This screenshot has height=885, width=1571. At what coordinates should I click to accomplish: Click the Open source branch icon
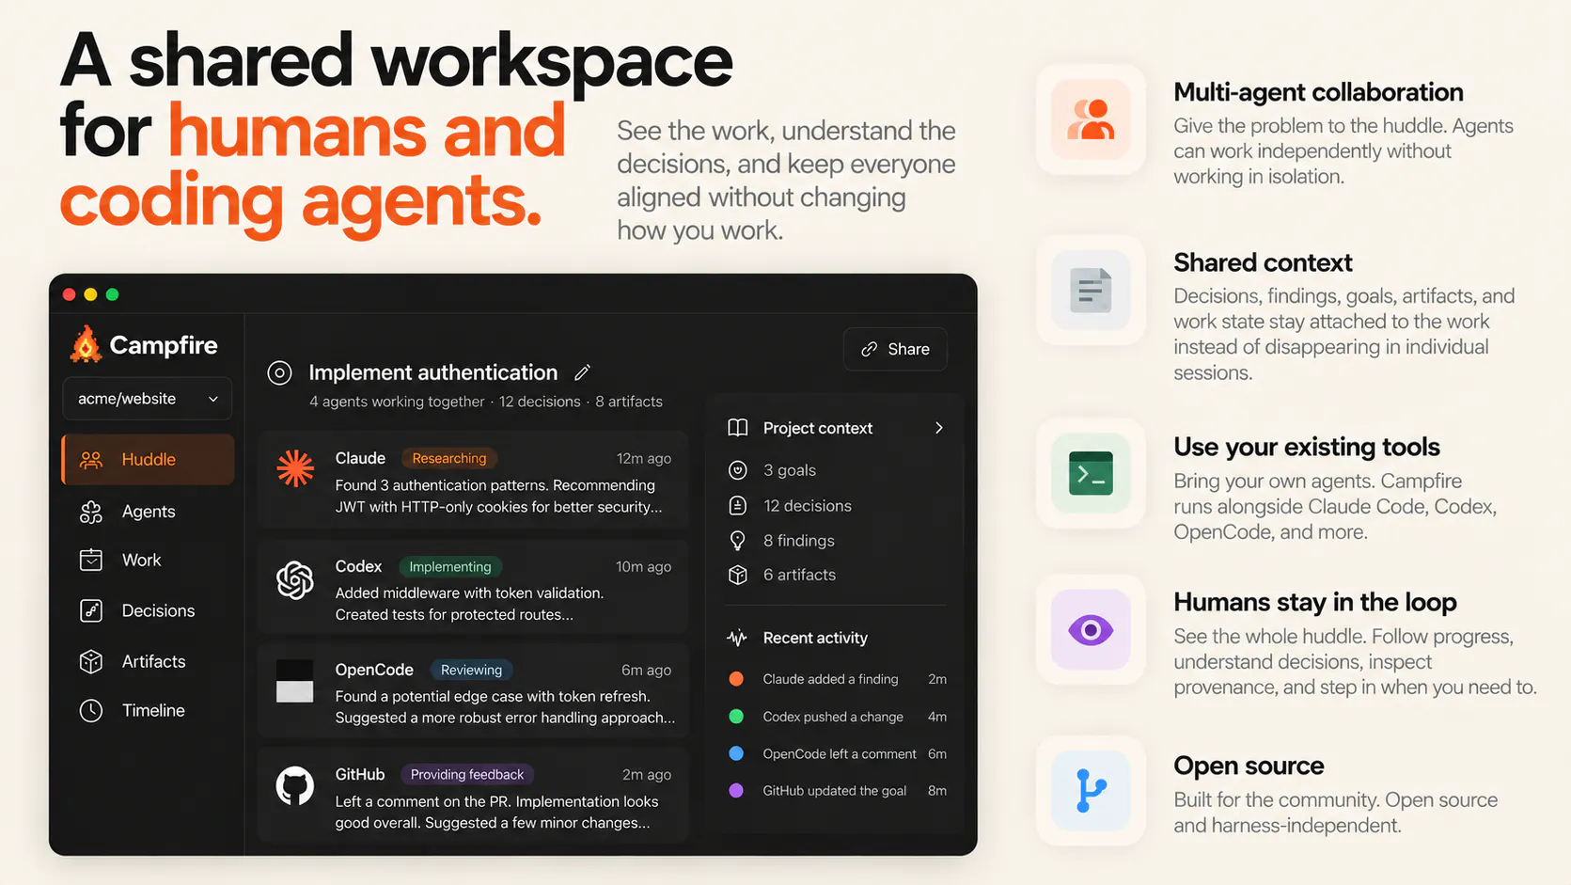click(1091, 791)
